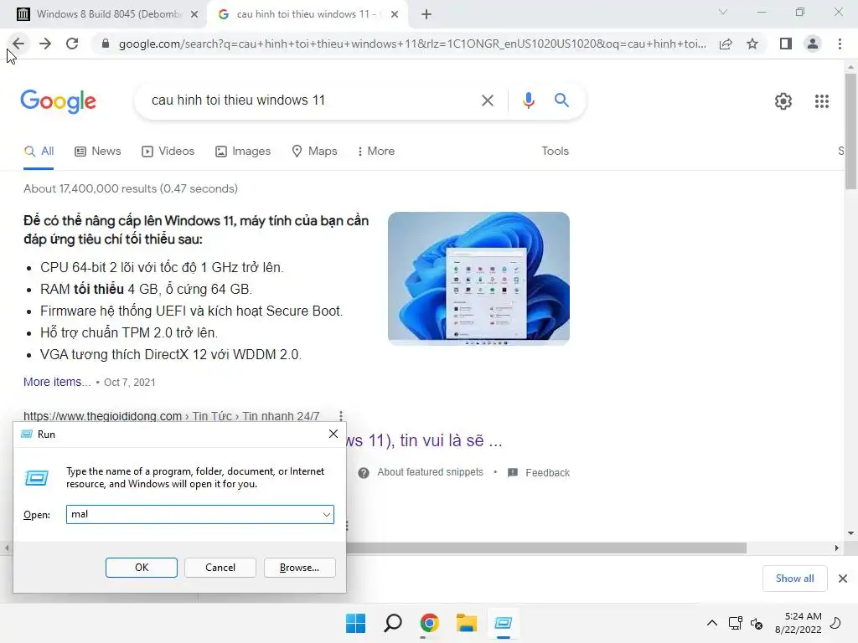The width and height of the screenshot is (858, 643).
Task: Switch to Maps results
Action: pyautogui.click(x=315, y=151)
